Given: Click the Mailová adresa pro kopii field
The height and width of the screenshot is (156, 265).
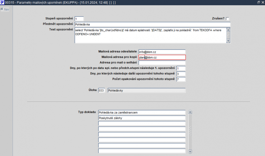Looking at the screenshot, I should point(162,57).
